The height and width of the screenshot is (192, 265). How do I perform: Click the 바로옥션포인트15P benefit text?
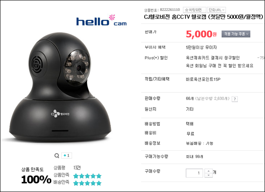203,79
